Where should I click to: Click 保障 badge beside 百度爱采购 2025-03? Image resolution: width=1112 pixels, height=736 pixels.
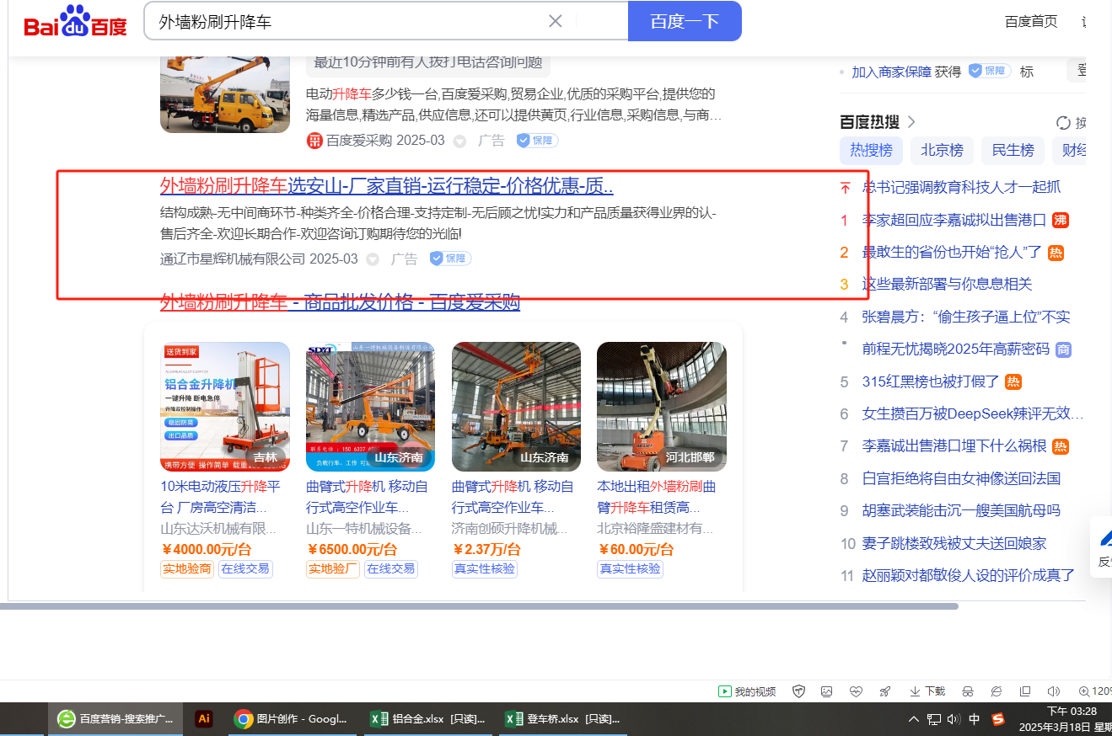point(537,141)
